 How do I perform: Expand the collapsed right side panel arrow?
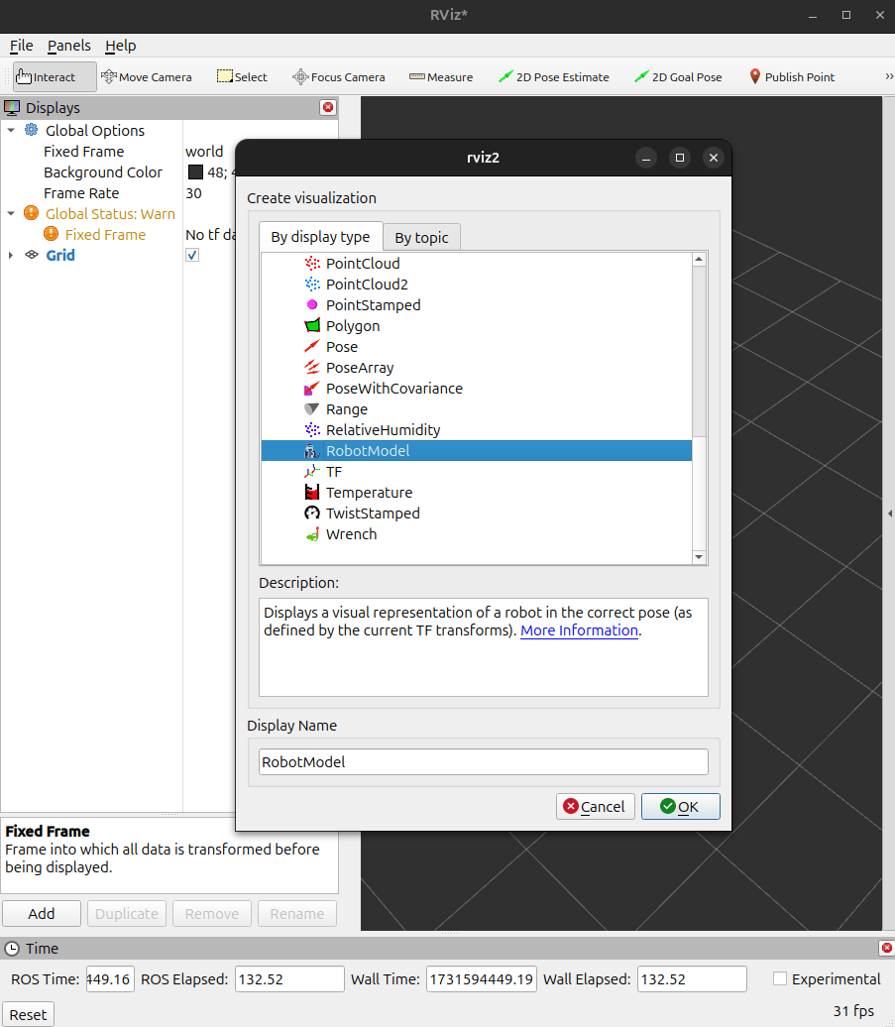coord(890,513)
